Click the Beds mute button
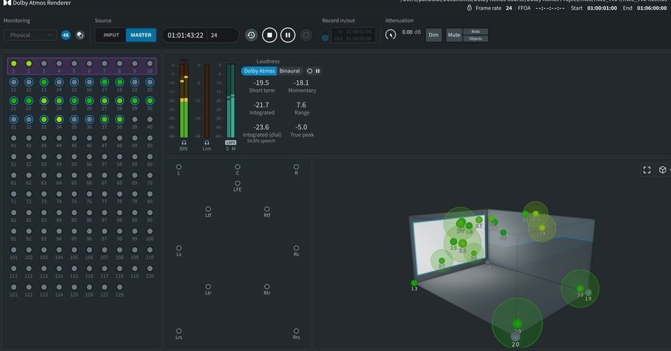Image resolution: width=671 pixels, height=351 pixels. [x=475, y=31]
